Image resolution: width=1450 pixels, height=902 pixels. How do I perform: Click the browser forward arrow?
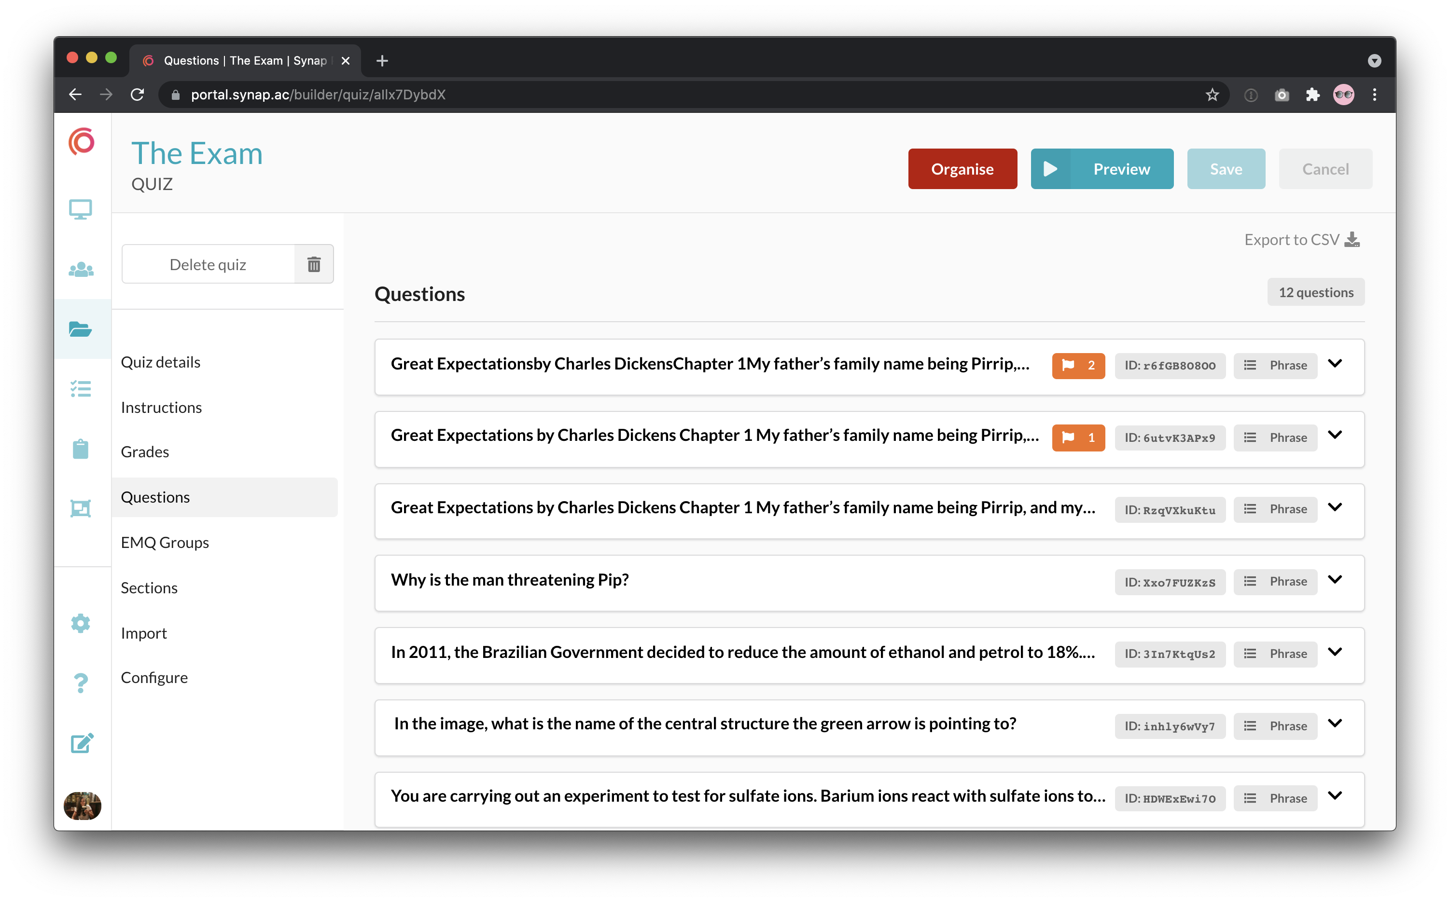(106, 94)
